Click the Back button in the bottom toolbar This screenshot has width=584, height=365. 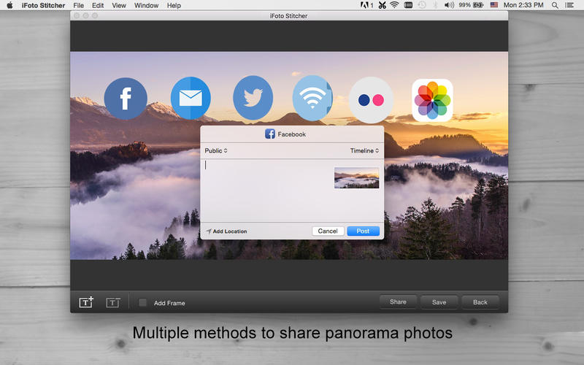(480, 302)
